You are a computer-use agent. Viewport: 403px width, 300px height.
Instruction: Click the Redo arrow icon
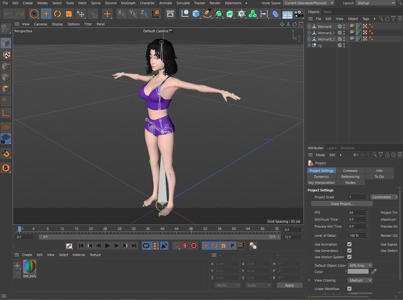[x=20, y=14]
